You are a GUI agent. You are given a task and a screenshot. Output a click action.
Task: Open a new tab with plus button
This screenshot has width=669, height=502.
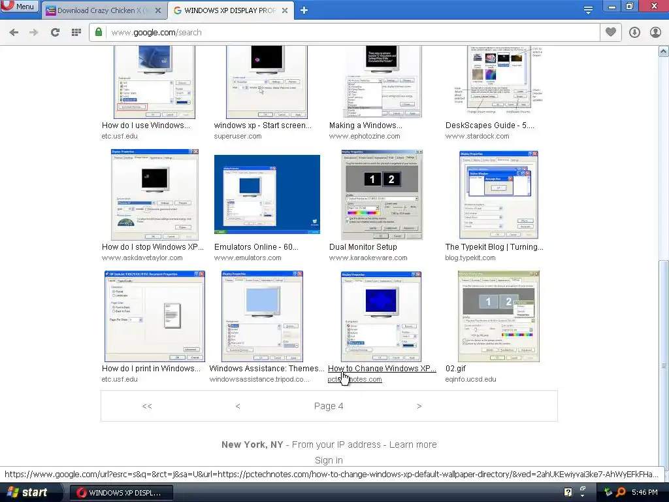pyautogui.click(x=304, y=10)
